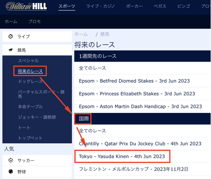Open Epsom Betfred Diomed Stakes race

pyautogui.click(x=134, y=81)
